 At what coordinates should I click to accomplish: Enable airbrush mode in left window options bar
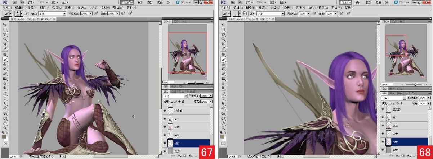(x=123, y=14)
